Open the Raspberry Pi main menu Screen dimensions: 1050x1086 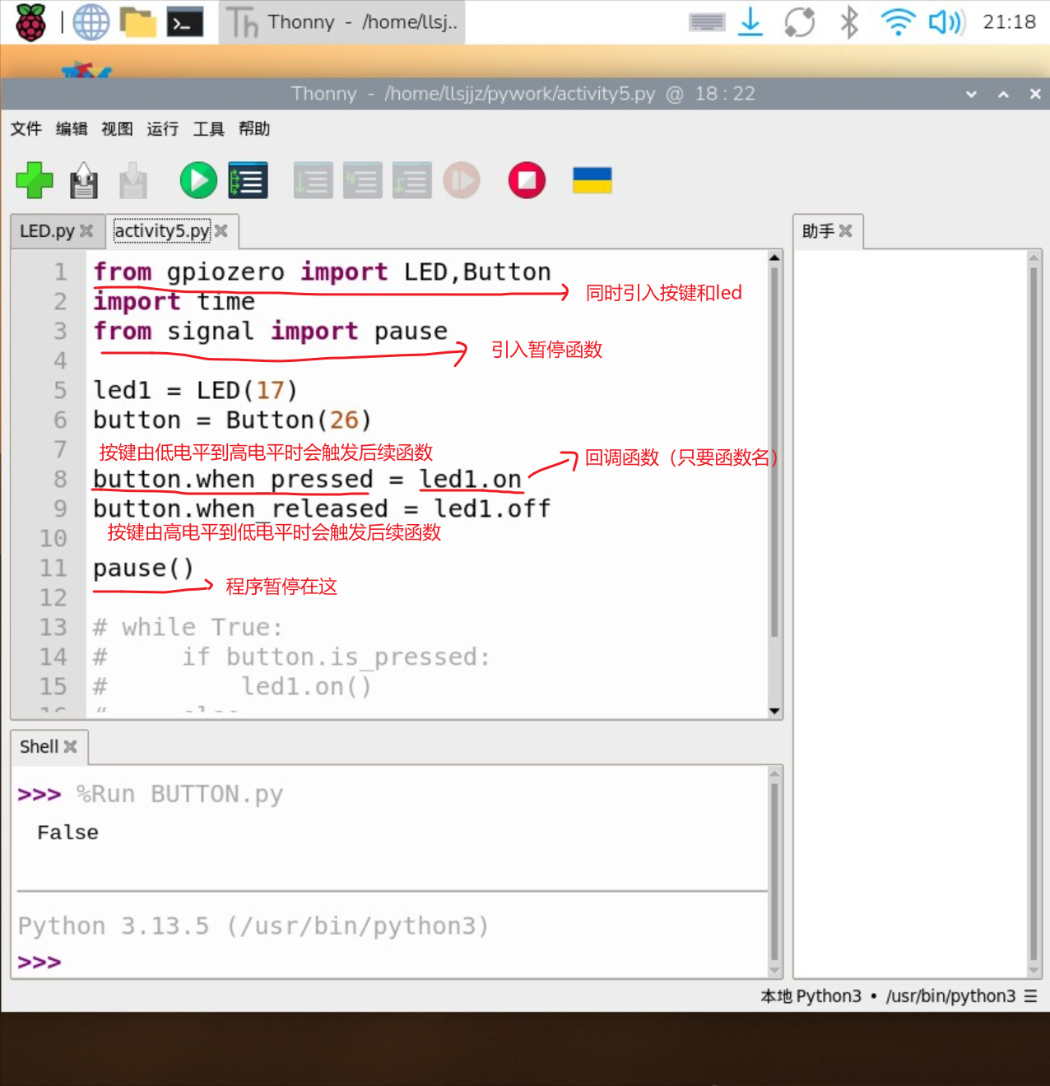click(31, 22)
